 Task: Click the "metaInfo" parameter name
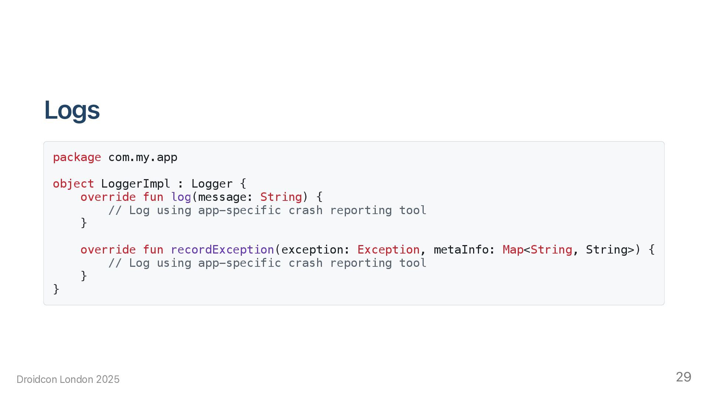(461, 250)
